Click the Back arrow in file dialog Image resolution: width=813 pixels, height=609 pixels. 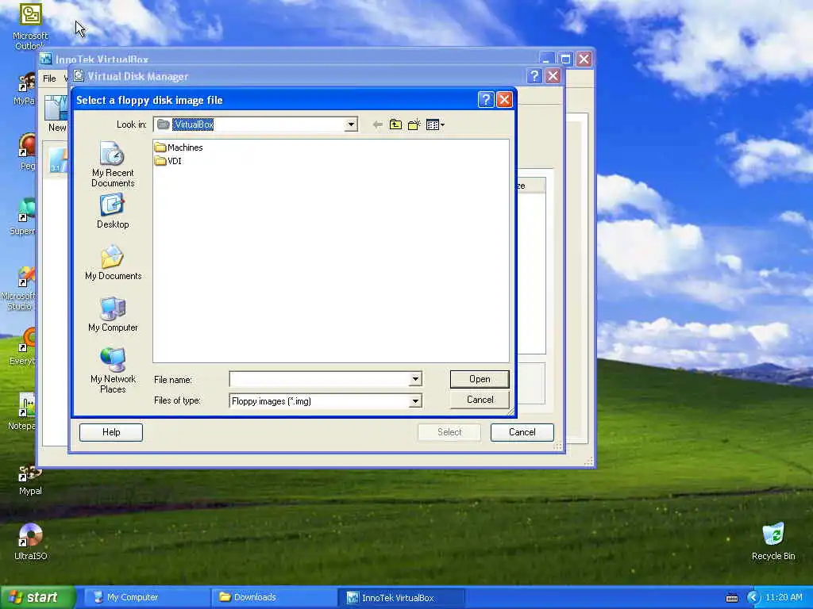click(x=377, y=124)
